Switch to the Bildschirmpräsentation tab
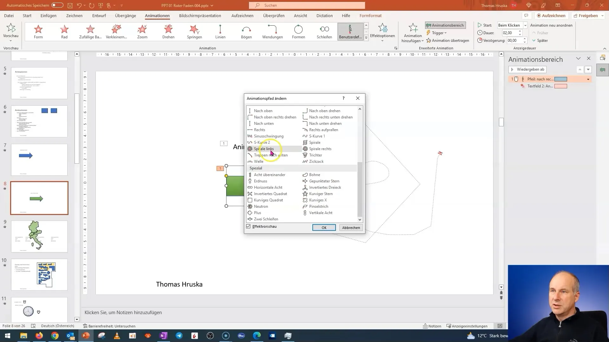 pyautogui.click(x=200, y=16)
